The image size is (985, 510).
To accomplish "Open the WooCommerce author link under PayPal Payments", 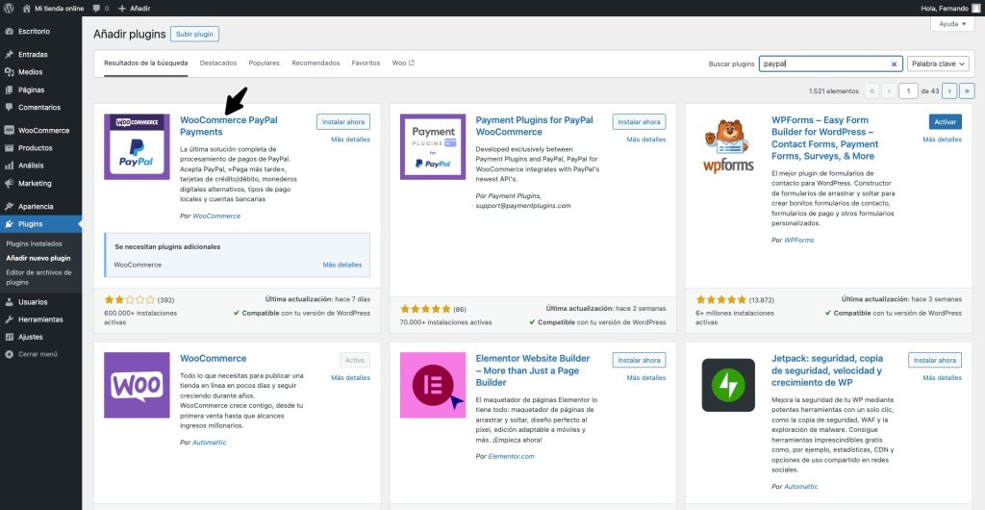I will click(x=216, y=217).
